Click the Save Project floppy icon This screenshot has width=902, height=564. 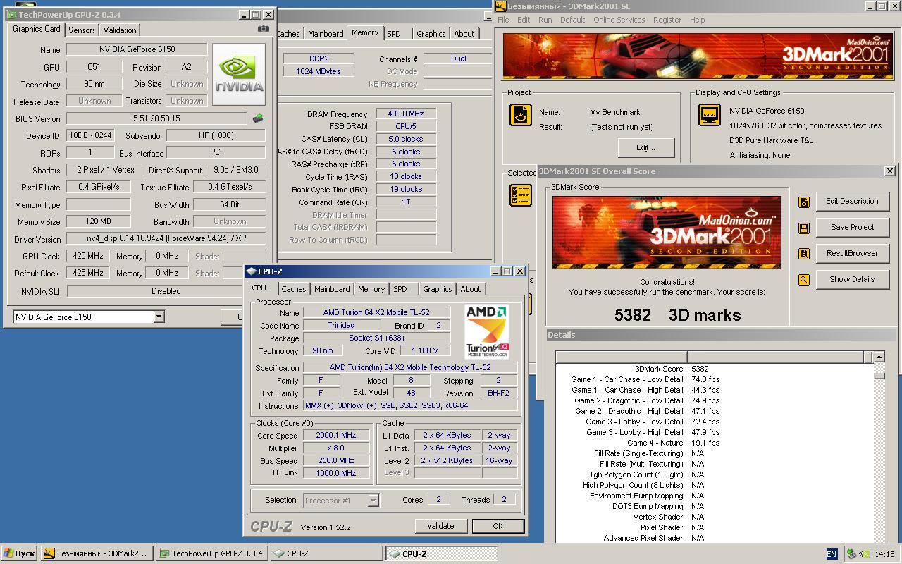[x=804, y=228]
